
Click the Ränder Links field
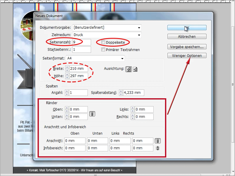tap(144, 109)
